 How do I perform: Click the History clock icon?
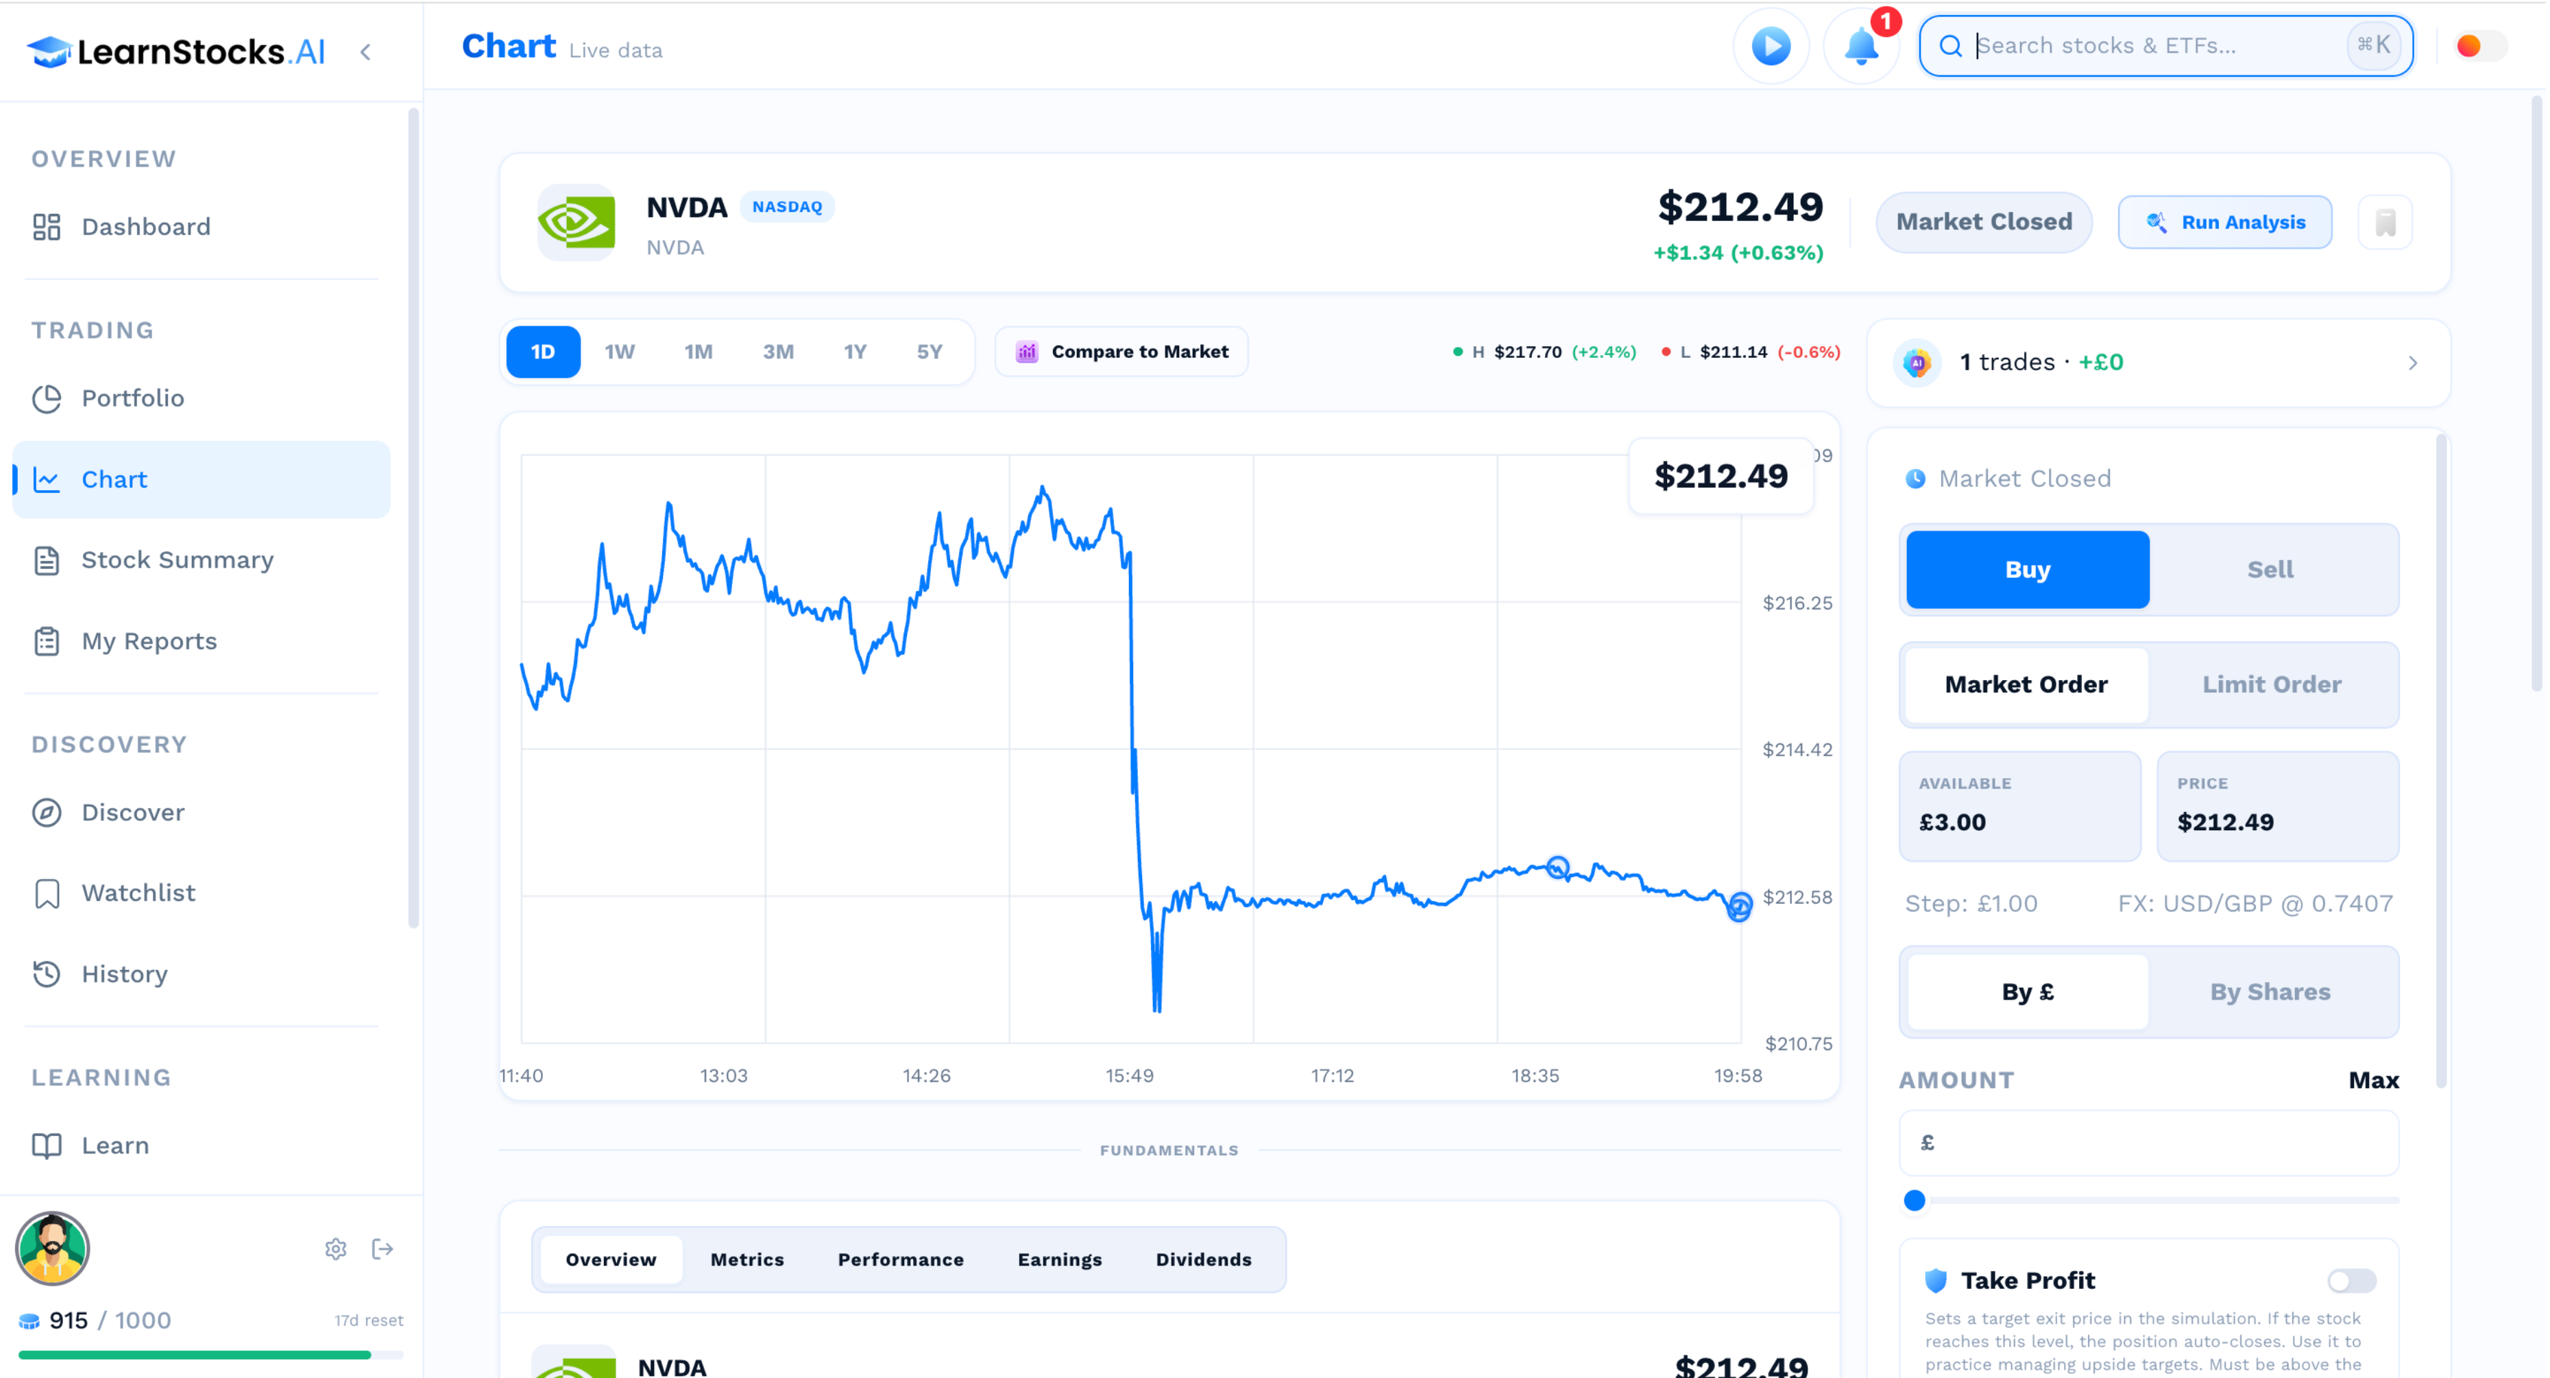pos(47,974)
